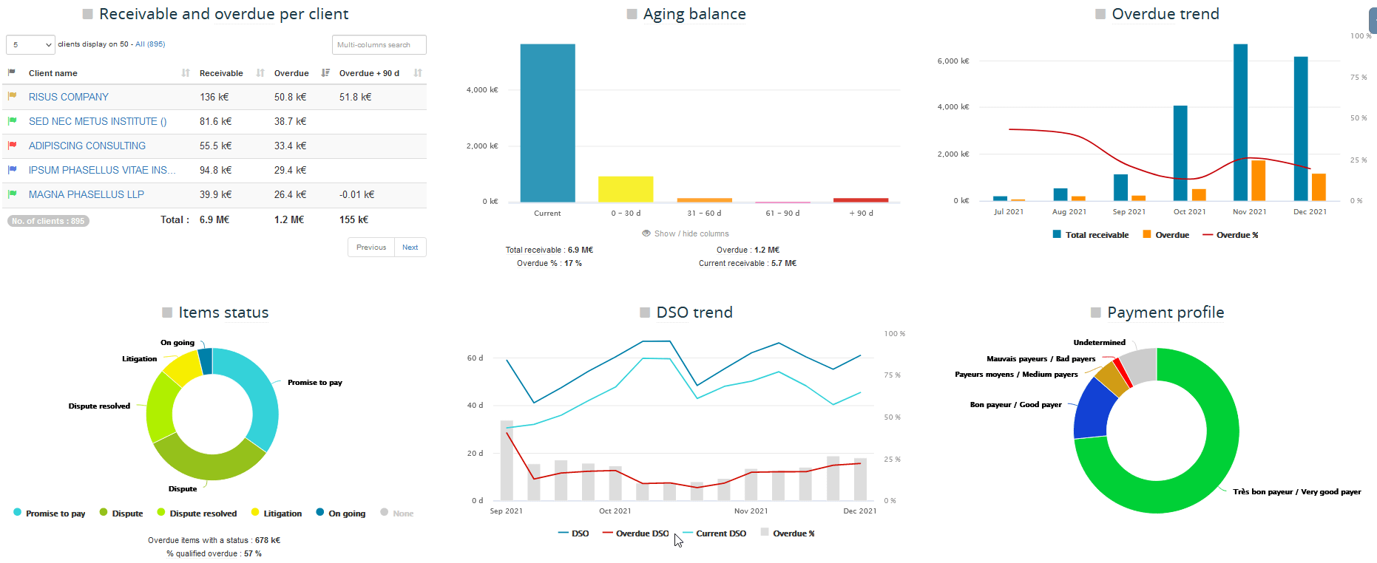Click the blue flag beside IPSUM PHASELLUS VITAE INS

tap(12, 170)
